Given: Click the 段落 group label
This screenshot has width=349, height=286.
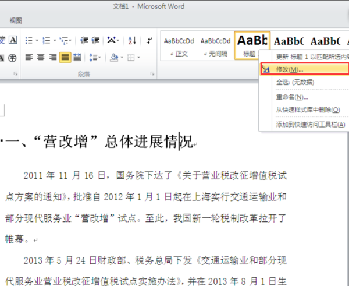Looking at the screenshot, I should (84, 74).
